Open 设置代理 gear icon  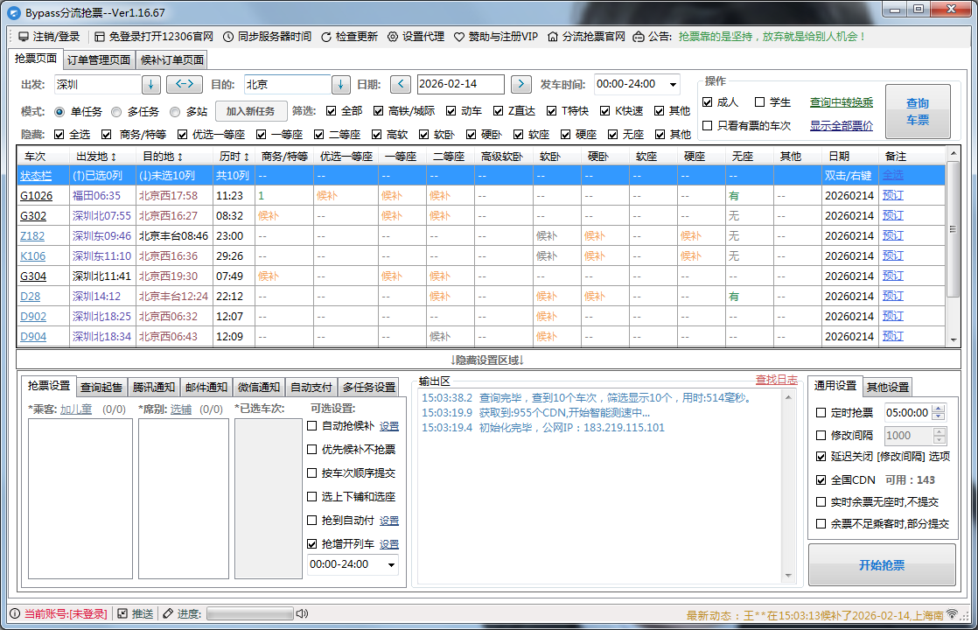click(x=393, y=37)
